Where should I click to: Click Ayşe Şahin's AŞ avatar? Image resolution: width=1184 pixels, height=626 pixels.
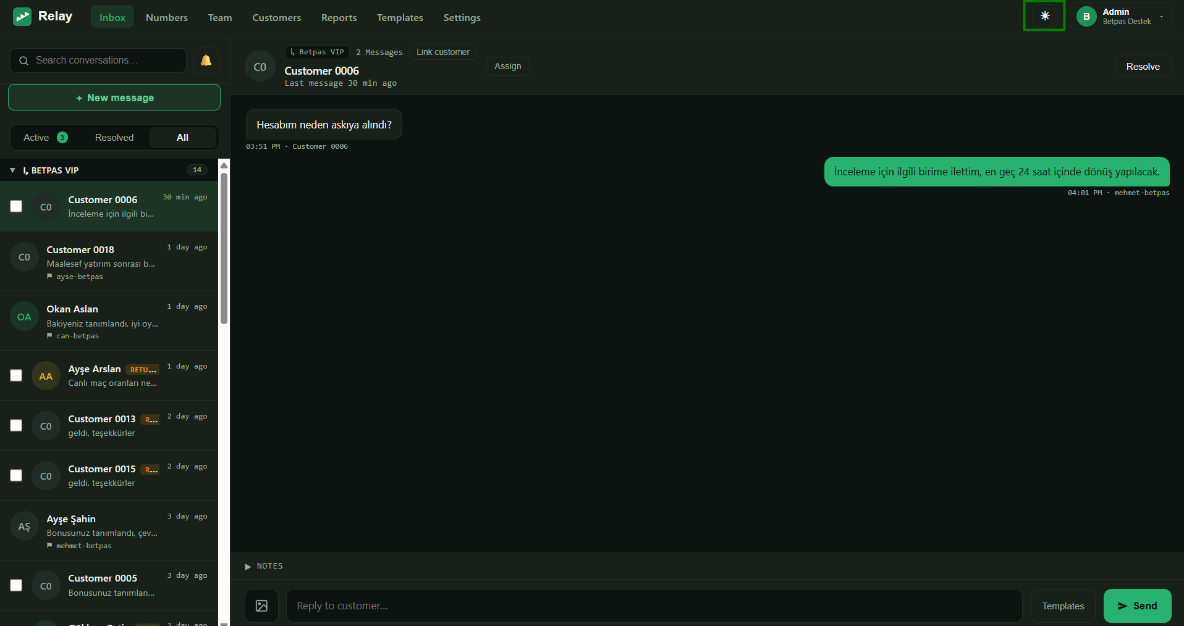[x=24, y=527]
